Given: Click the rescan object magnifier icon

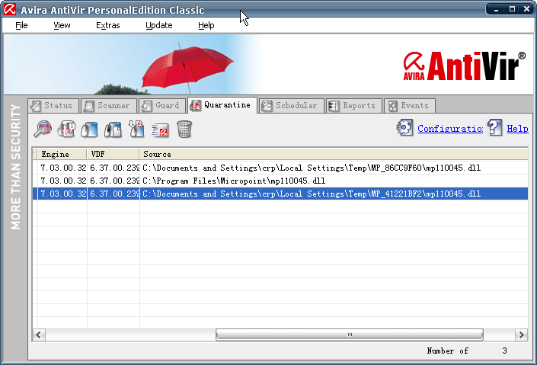Looking at the screenshot, I should click(x=43, y=130).
